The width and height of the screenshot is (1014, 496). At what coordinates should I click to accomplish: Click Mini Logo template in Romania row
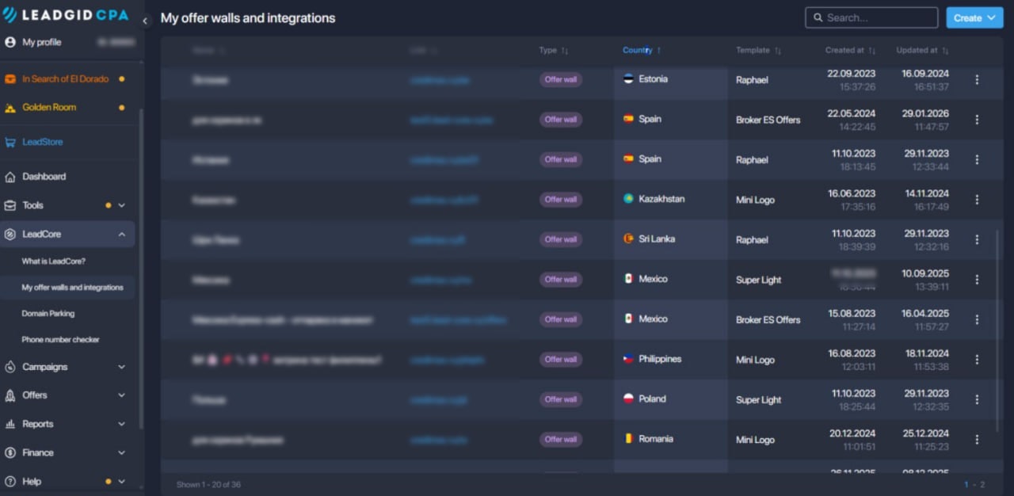(755, 440)
